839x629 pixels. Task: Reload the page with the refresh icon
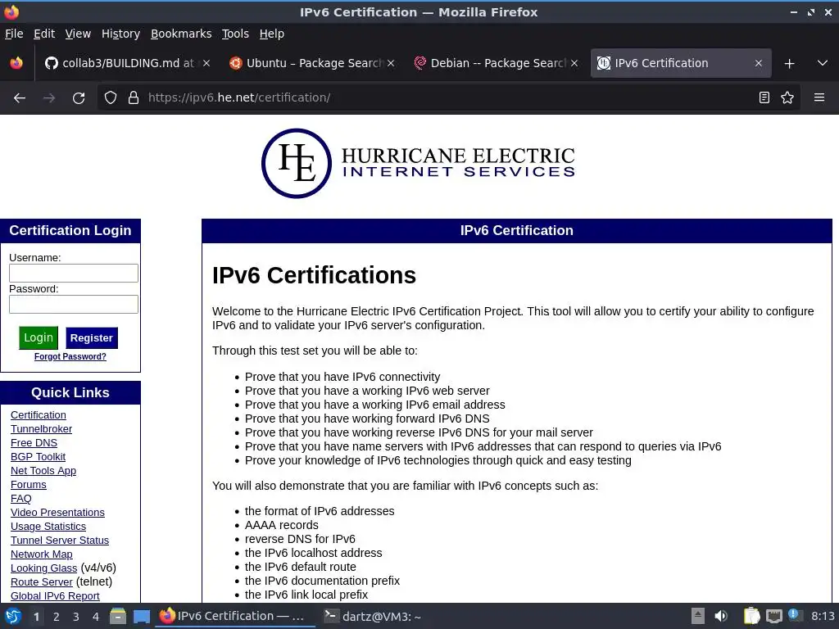click(79, 98)
